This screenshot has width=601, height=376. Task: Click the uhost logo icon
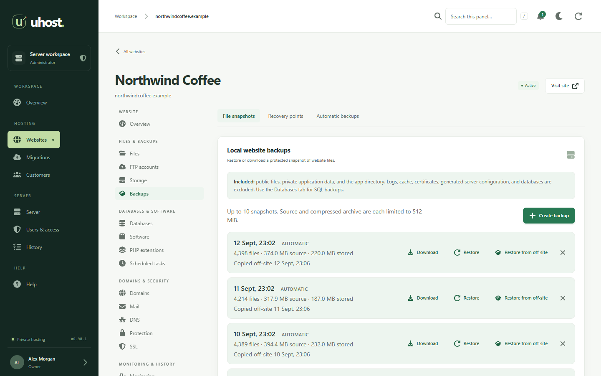click(x=20, y=21)
